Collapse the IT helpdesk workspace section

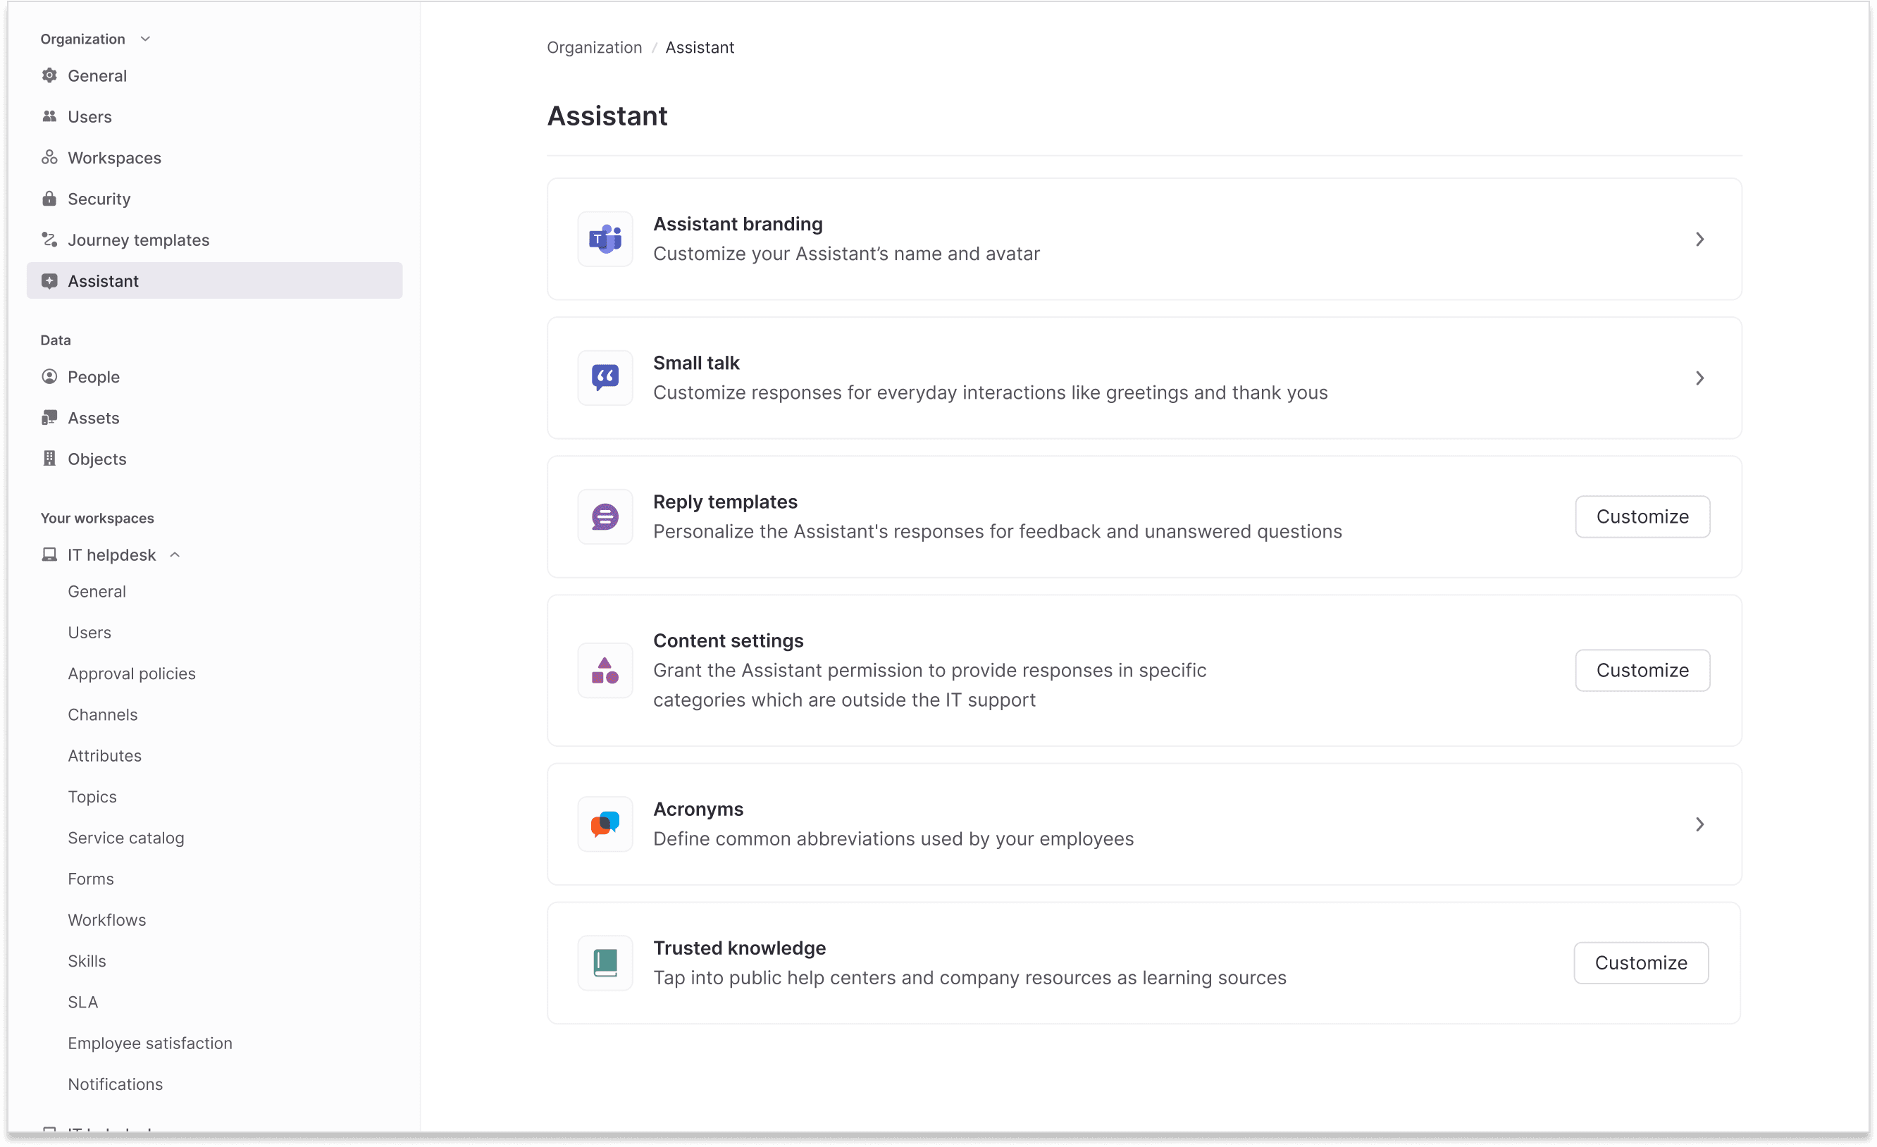pyautogui.click(x=175, y=555)
